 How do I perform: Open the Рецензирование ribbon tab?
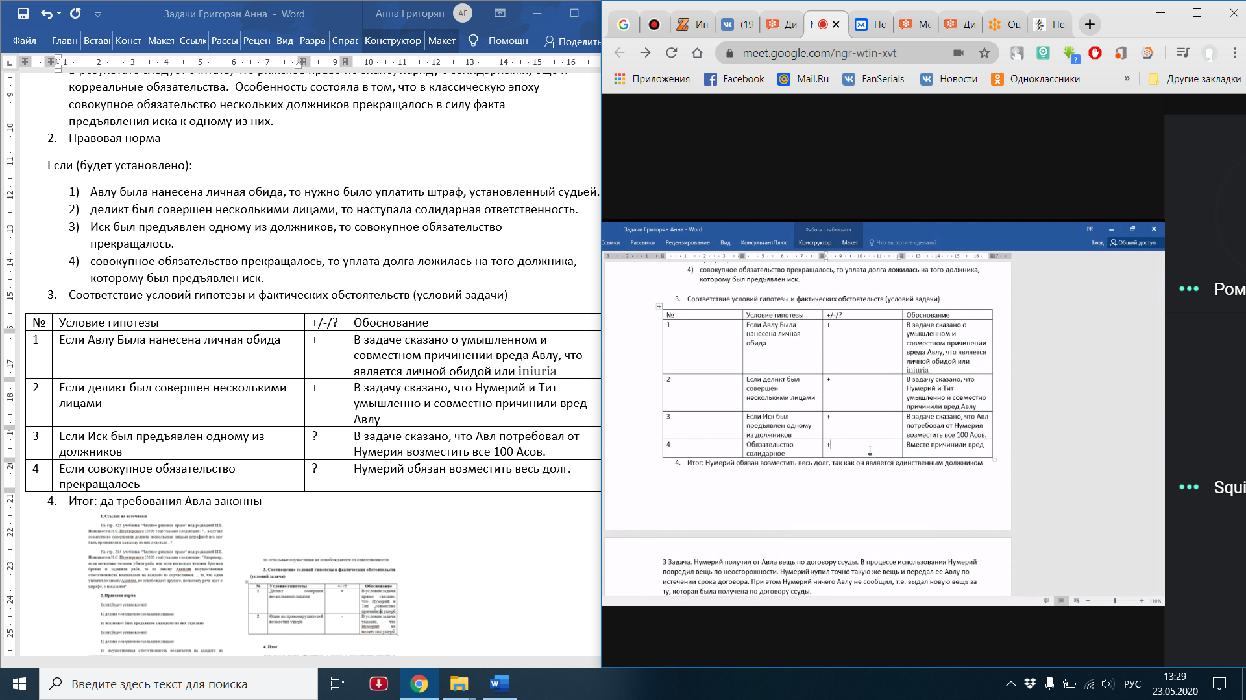coord(256,40)
